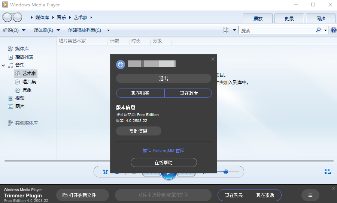The width and height of the screenshot is (337, 203).
Task: Click the 许可证类型: Free Edition text
Action: (x=137, y=115)
